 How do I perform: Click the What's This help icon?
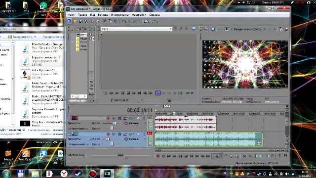click(x=154, y=21)
